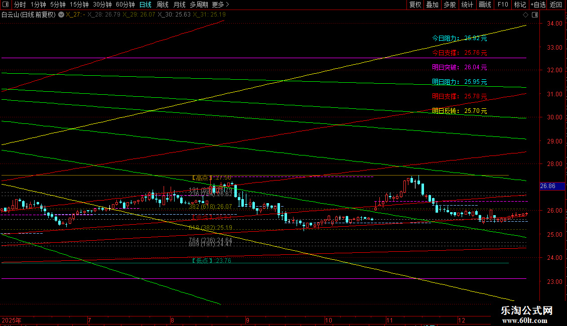Viewport: 567px width, 326px height.
Task: Switch to the 15分钟 period tab
Action: point(79,5)
